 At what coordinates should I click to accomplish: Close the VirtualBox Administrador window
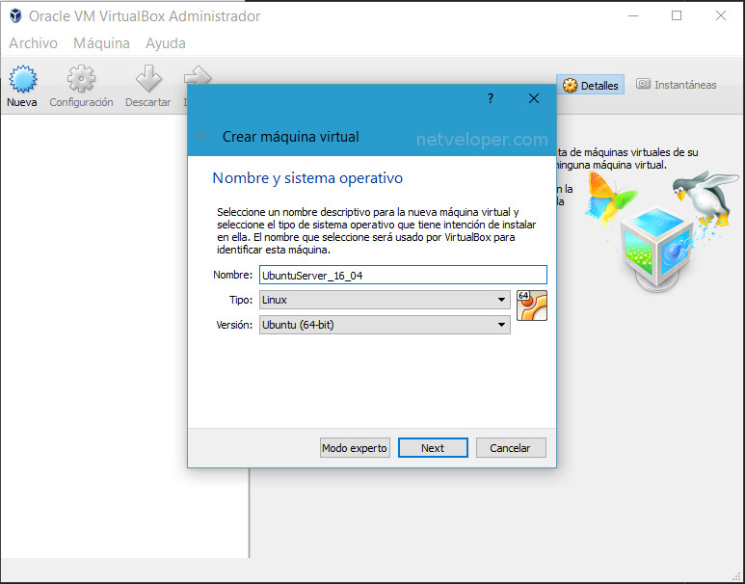[721, 15]
